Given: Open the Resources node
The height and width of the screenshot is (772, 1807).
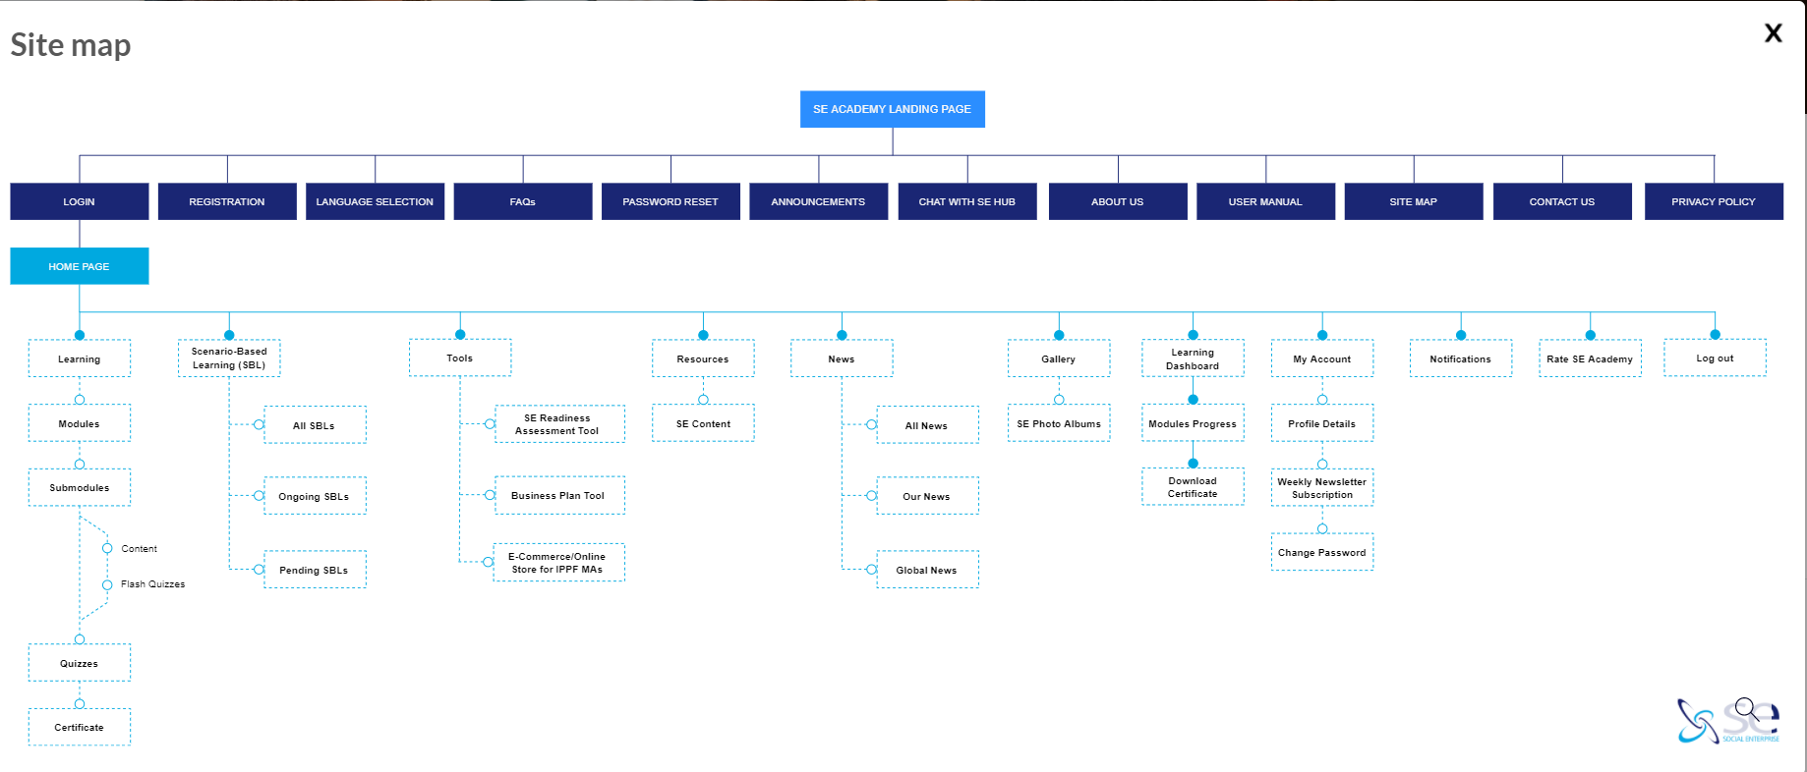Looking at the screenshot, I should coord(703,358).
